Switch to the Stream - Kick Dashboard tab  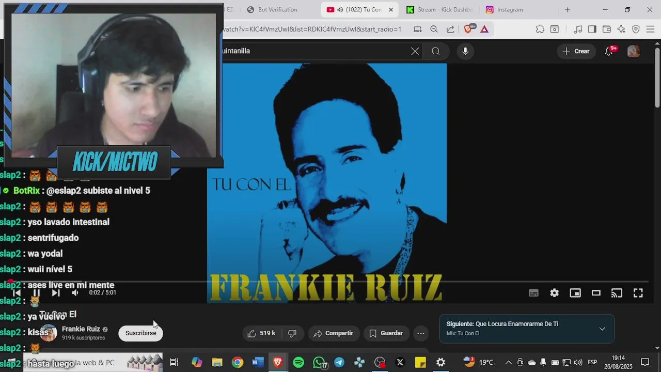pos(439,10)
